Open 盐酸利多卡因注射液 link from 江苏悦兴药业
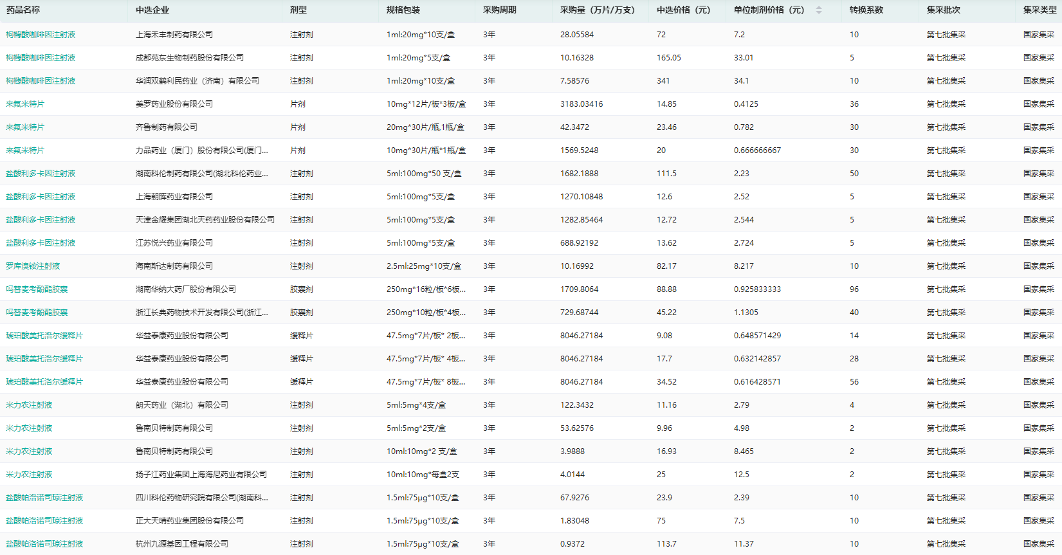This screenshot has width=1062, height=555. (41, 243)
